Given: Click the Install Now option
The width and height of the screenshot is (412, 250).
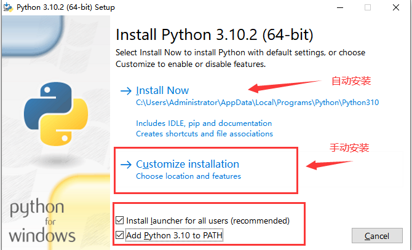Looking at the screenshot, I should 162,90.
